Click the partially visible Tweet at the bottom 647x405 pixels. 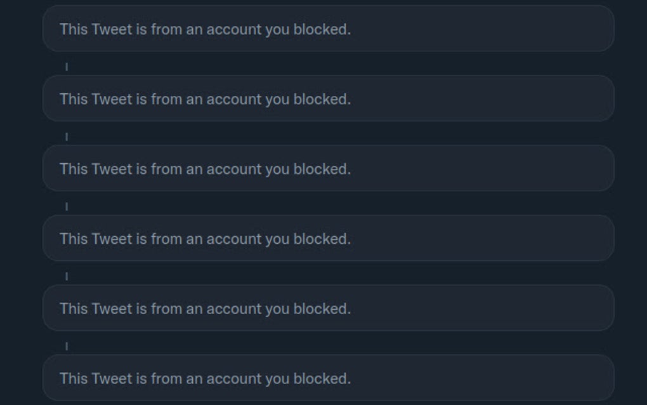click(x=327, y=378)
